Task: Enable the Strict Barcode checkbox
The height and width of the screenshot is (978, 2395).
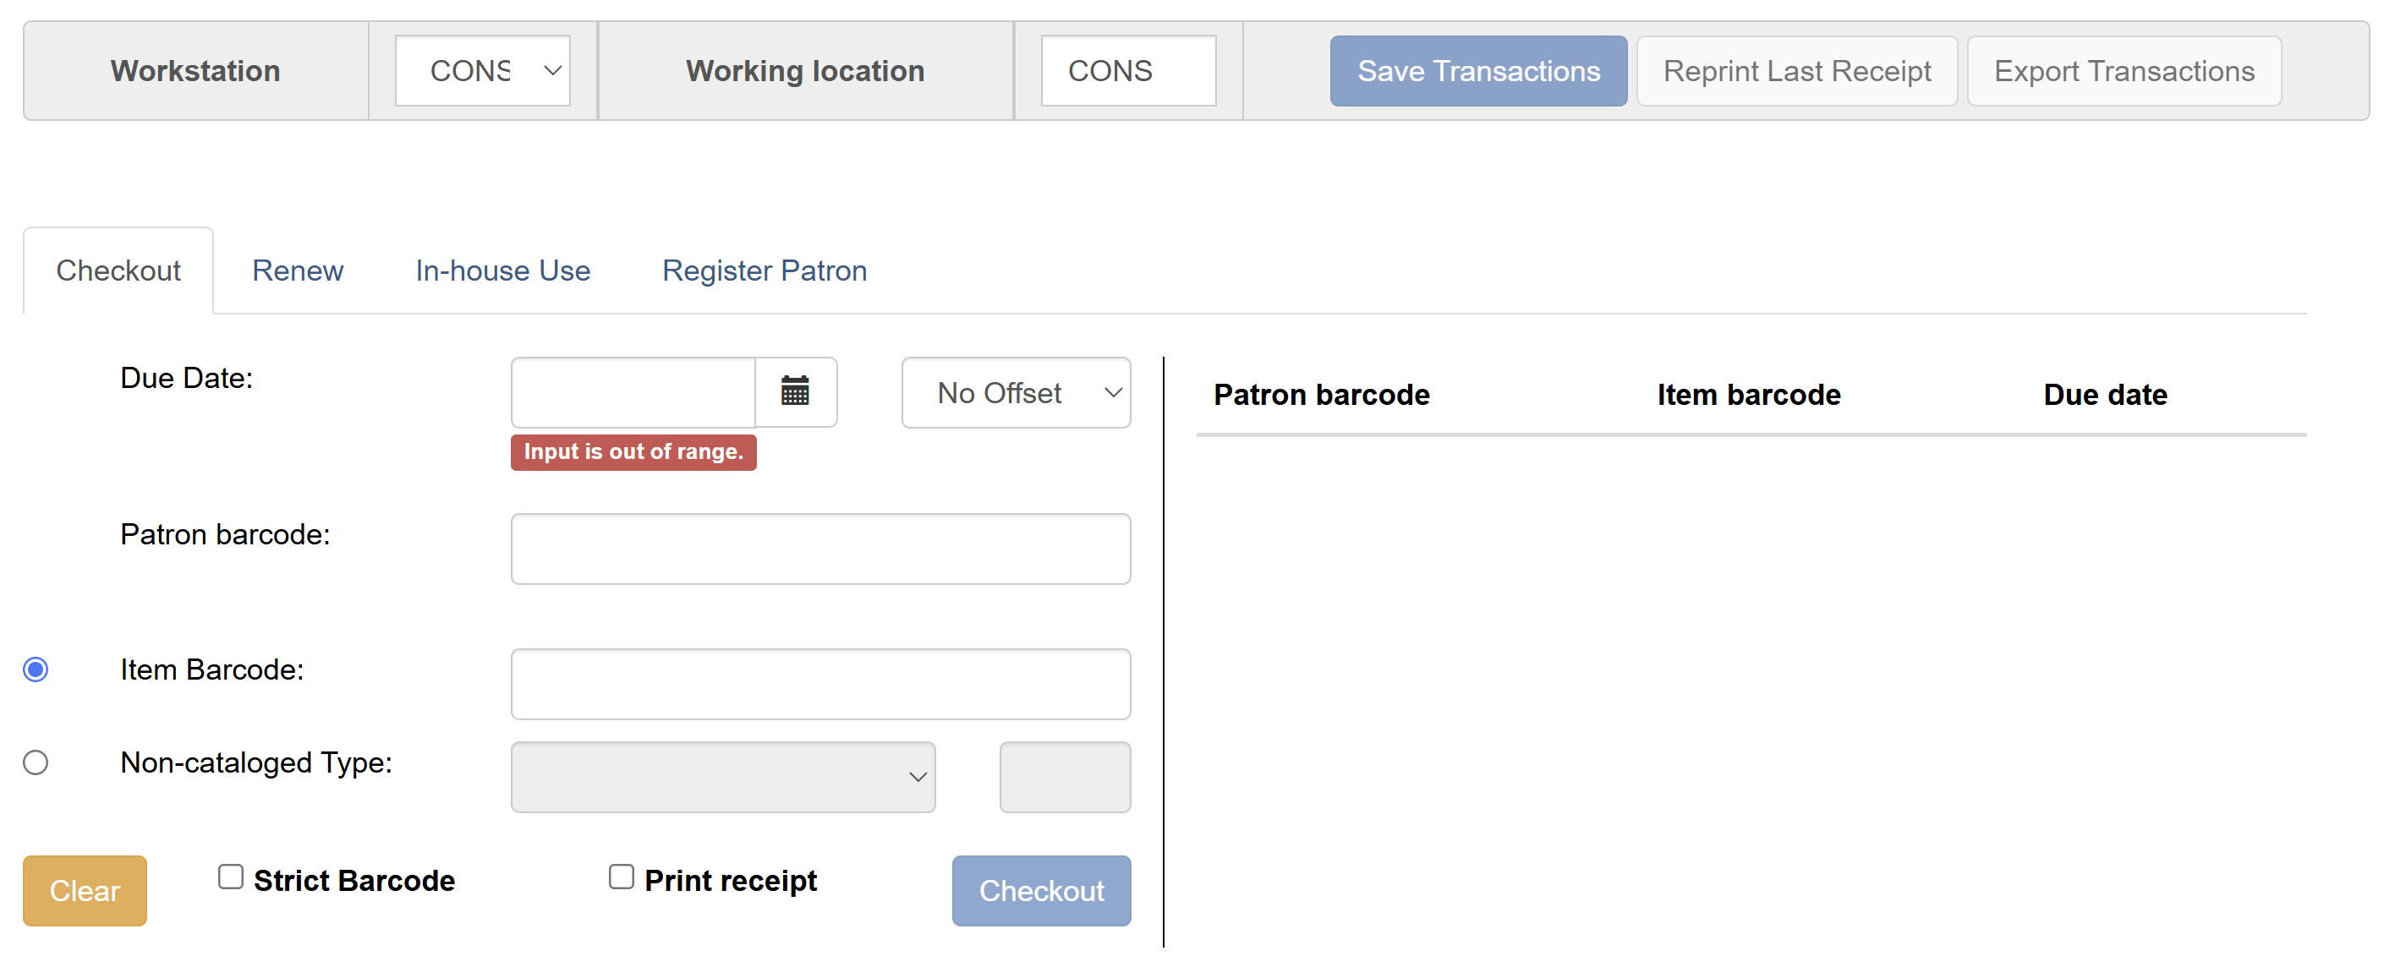Action: 230,876
